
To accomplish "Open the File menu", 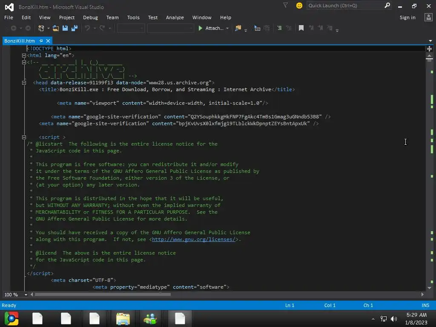I will tap(9, 17).
